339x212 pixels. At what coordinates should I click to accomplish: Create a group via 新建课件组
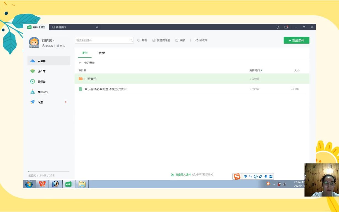[x=161, y=40]
